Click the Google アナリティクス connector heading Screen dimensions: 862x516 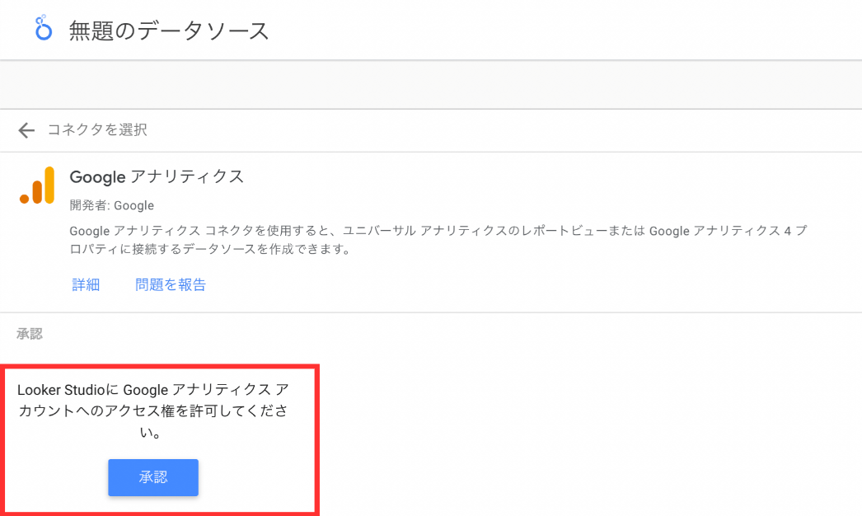coord(157,176)
